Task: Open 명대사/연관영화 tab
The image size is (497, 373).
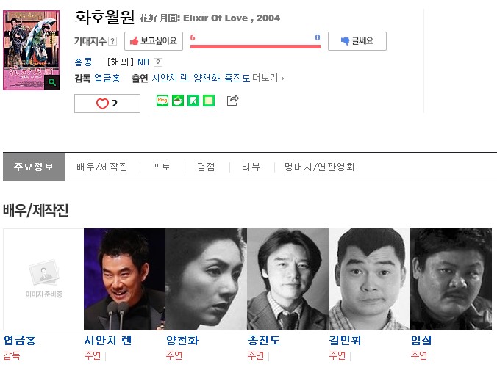Action: point(320,167)
